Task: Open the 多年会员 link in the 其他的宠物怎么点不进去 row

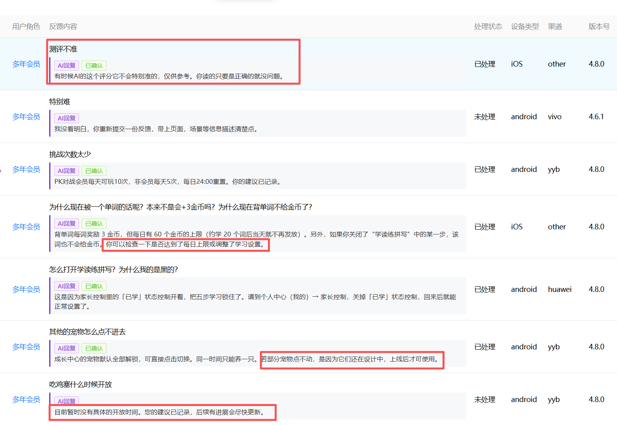Action: tap(26, 347)
